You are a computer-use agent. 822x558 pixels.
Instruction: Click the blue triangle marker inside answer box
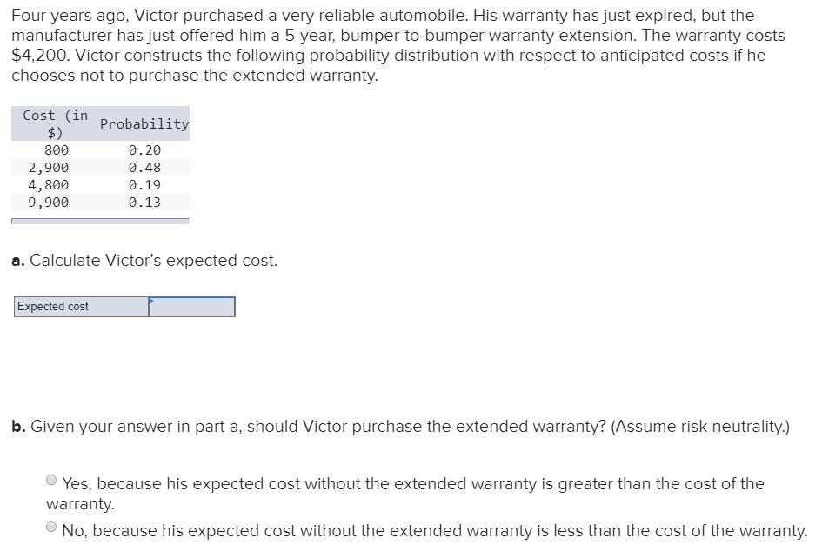151,302
